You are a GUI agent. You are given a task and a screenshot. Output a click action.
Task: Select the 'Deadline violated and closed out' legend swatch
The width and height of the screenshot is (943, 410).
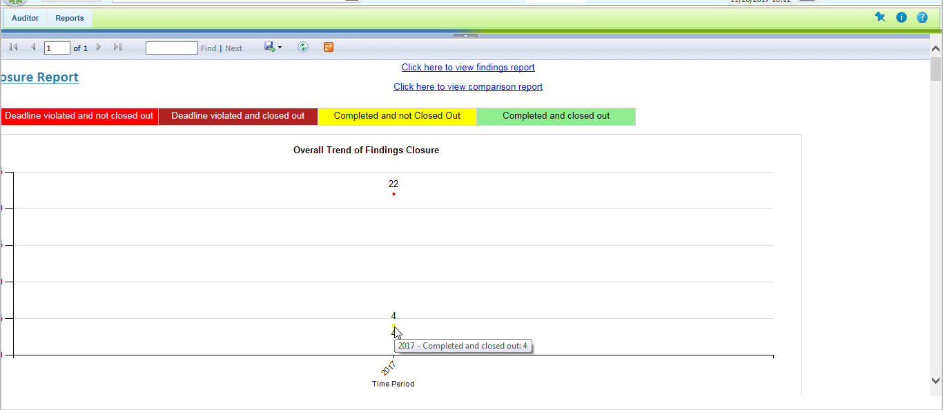point(238,116)
